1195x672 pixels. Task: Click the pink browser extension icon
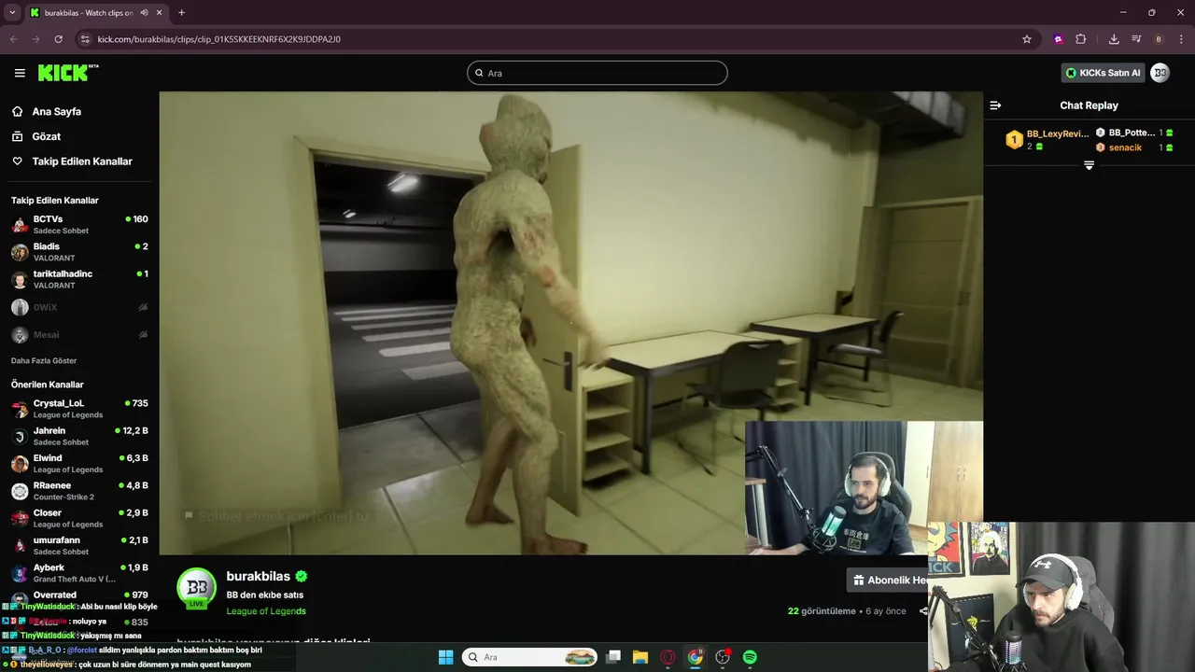pos(1058,39)
